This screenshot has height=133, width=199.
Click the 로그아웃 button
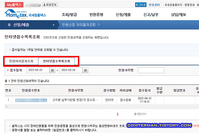pos(141,5)
